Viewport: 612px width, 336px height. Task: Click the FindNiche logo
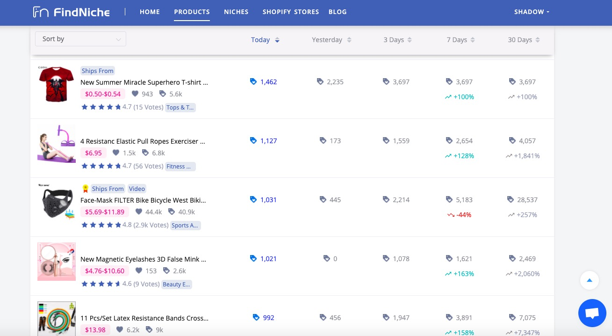pyautogui.click(x=71, y=12)
